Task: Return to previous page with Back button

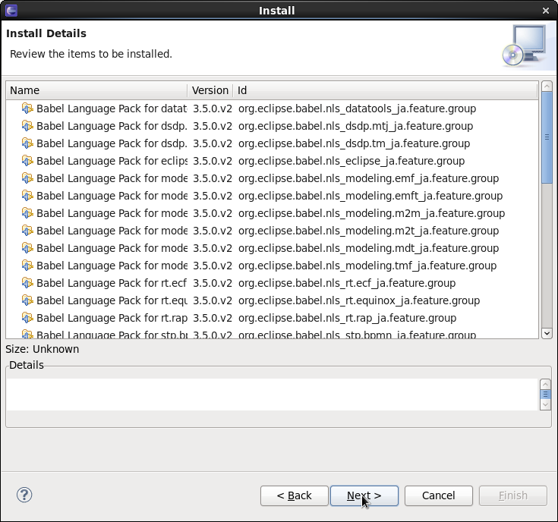Action: click(294, 495)
